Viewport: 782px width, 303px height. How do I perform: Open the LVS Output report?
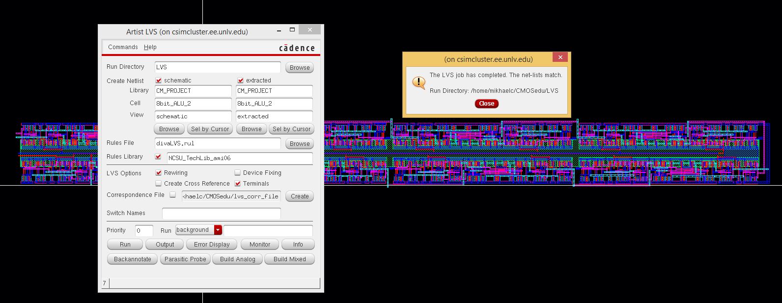coord(165,245)
